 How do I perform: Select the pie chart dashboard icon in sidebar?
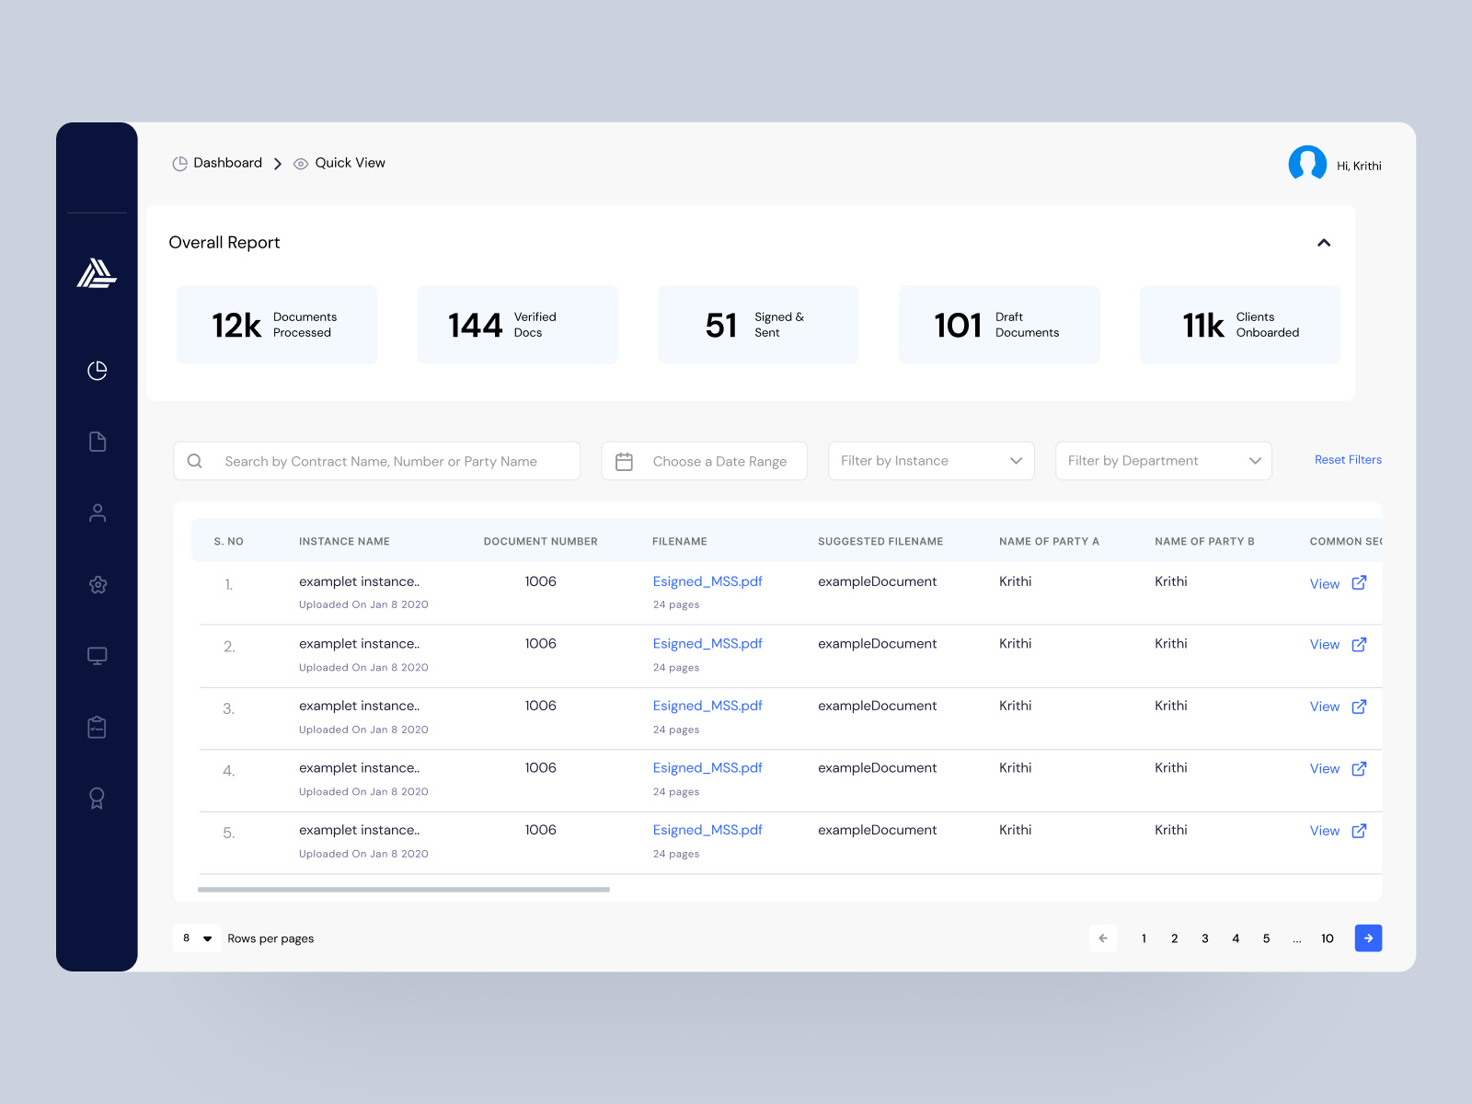tap(97, 371)
